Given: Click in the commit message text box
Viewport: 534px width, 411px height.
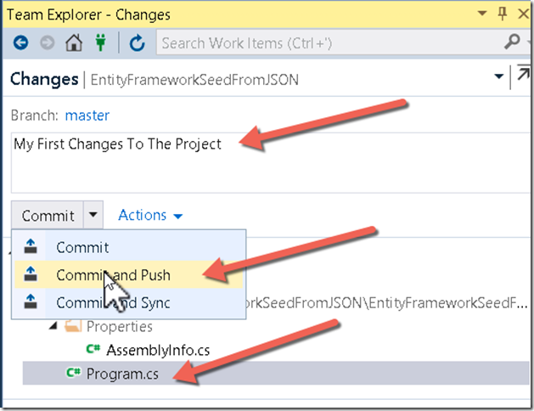Looking at the screenshot, I should 271,163.
